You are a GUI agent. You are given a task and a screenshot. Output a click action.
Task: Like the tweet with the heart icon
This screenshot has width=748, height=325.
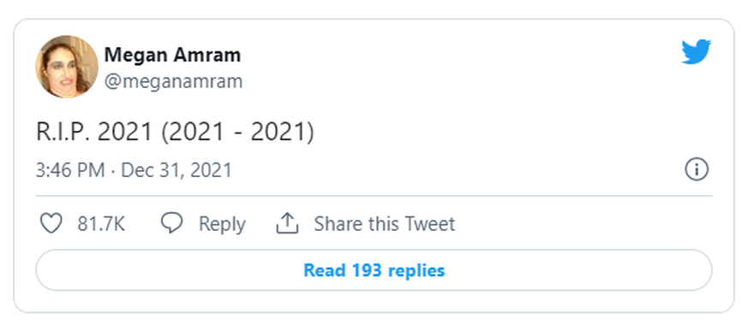[51, 223]
